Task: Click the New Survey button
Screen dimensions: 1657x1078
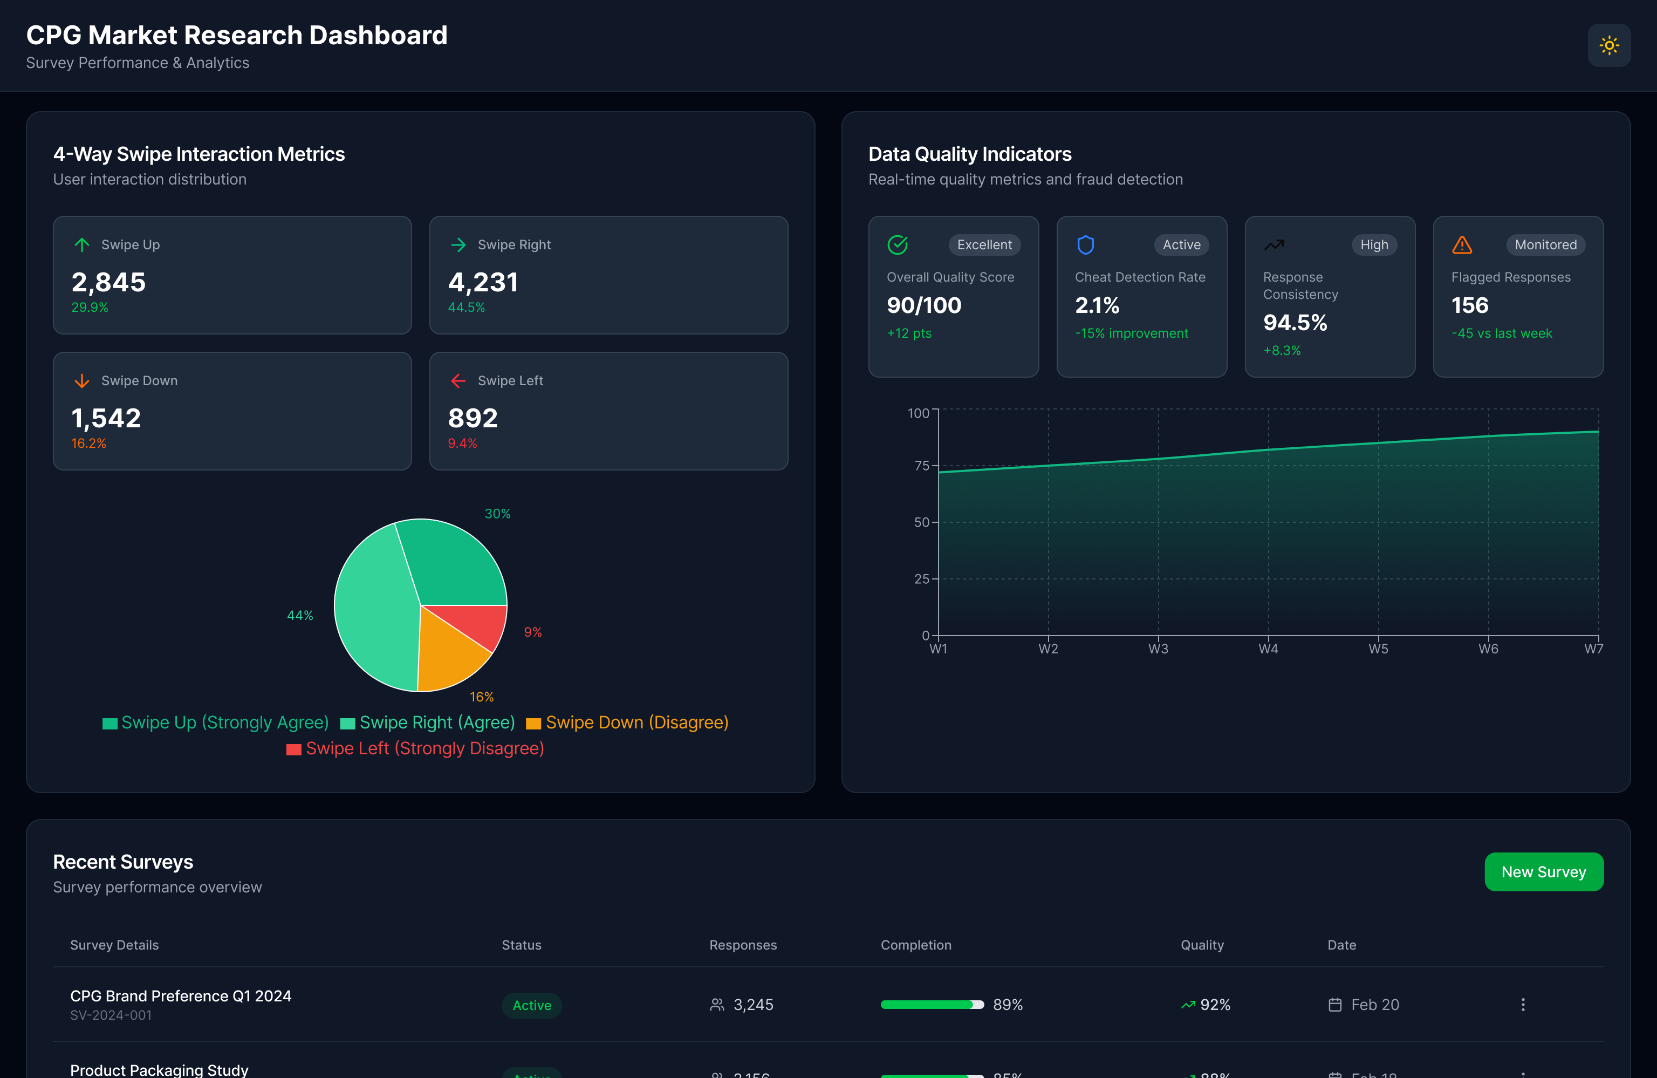Action: [x=1544, y=872]
